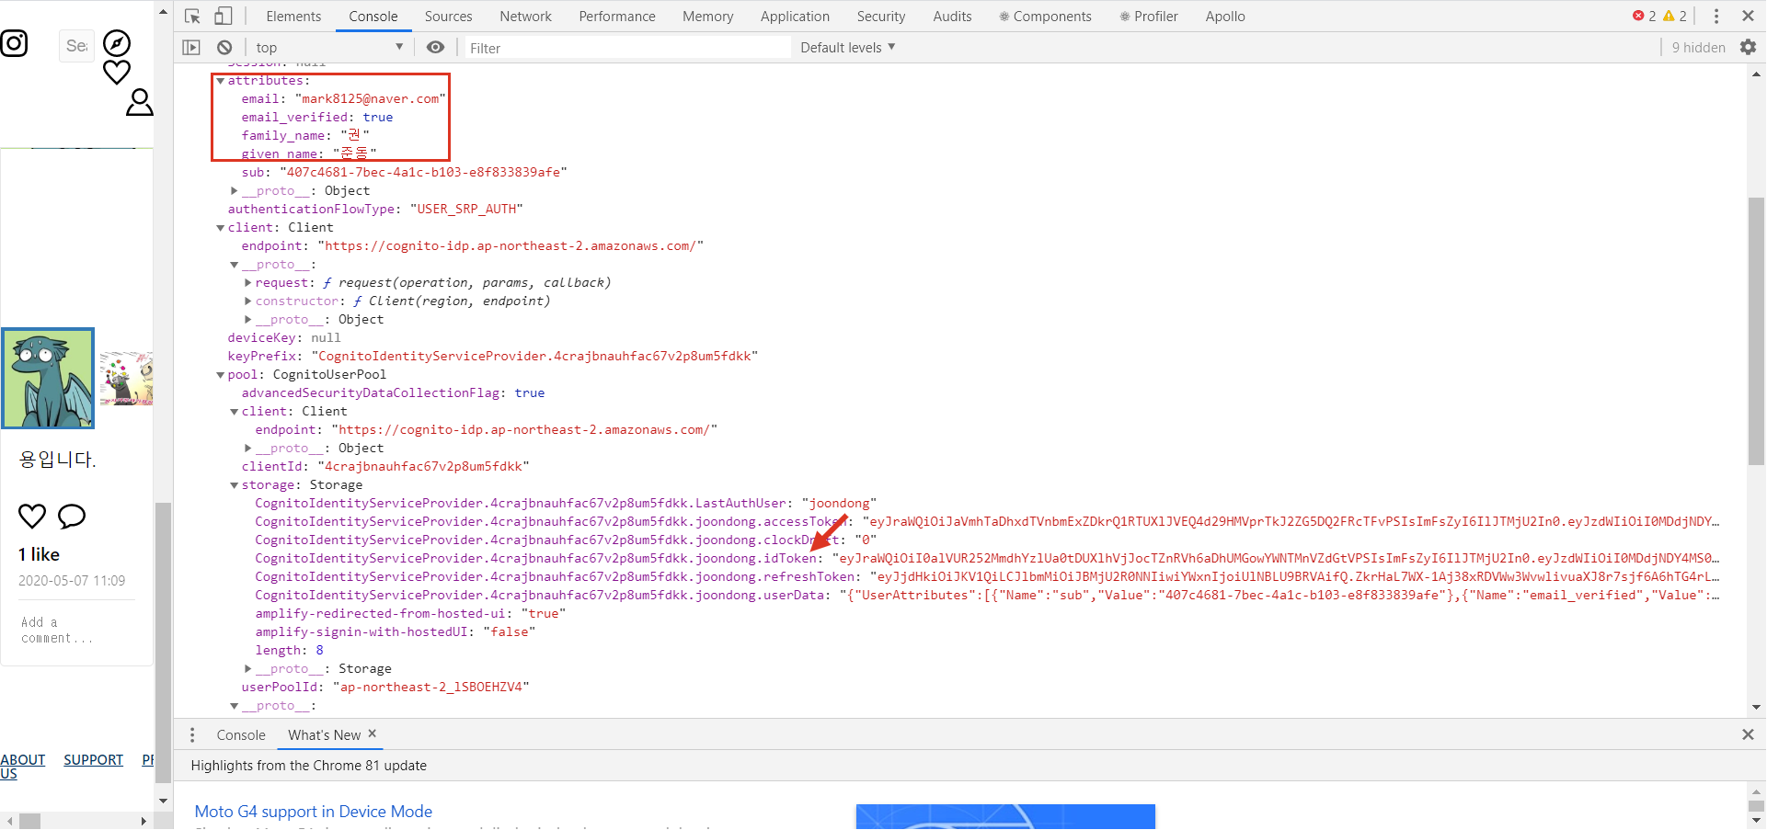Click the console Filter input field
1767x830 pixels.
[x=626, y=48]
